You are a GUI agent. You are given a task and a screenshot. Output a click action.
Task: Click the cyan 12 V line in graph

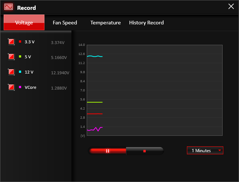95,56
